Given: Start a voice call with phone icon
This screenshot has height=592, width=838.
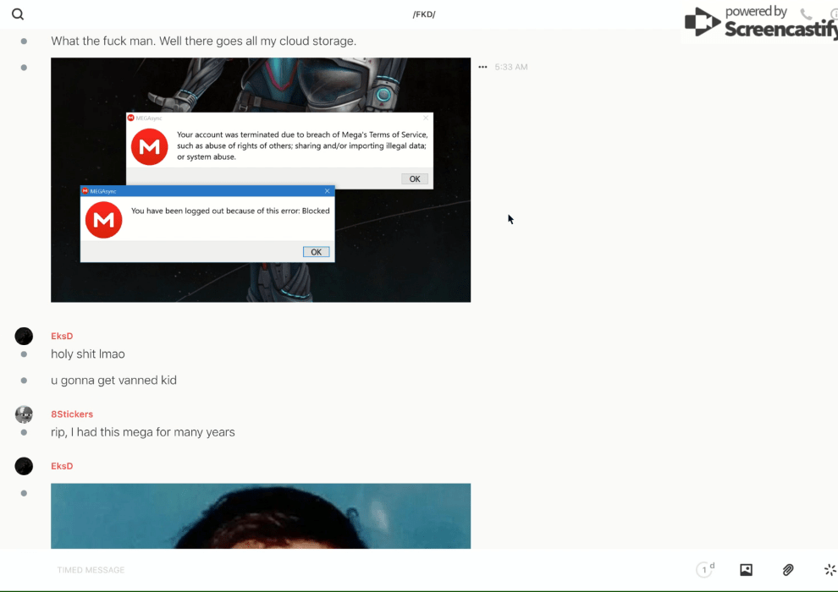Looking at the screenshot, I should pos(806,14).
